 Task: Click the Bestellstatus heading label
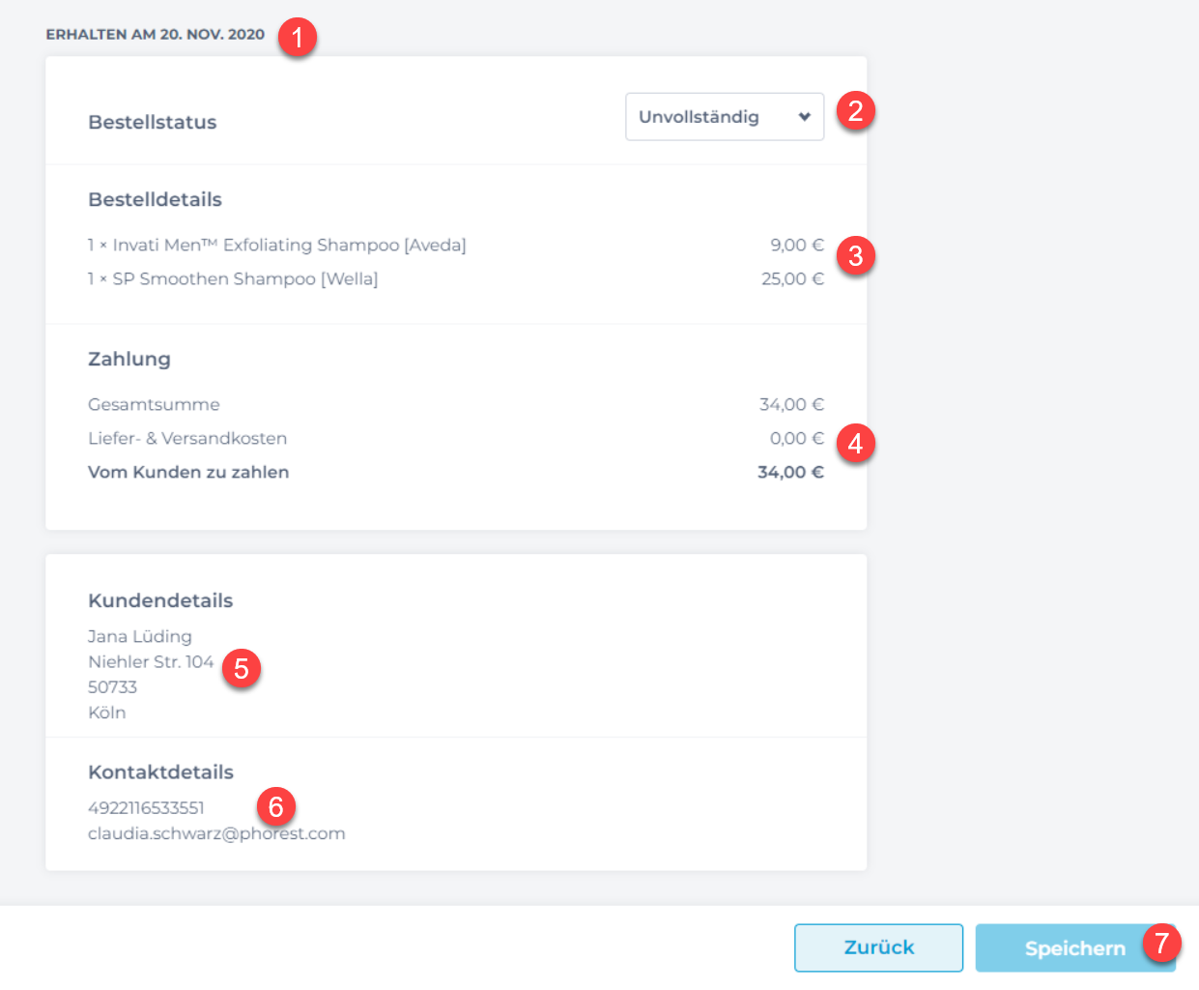pyautogui.click(x=153, y=123)
